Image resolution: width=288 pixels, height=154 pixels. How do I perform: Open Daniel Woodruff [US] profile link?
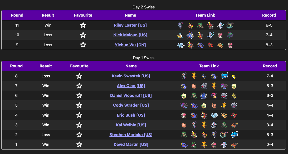(x=131, y=96)
